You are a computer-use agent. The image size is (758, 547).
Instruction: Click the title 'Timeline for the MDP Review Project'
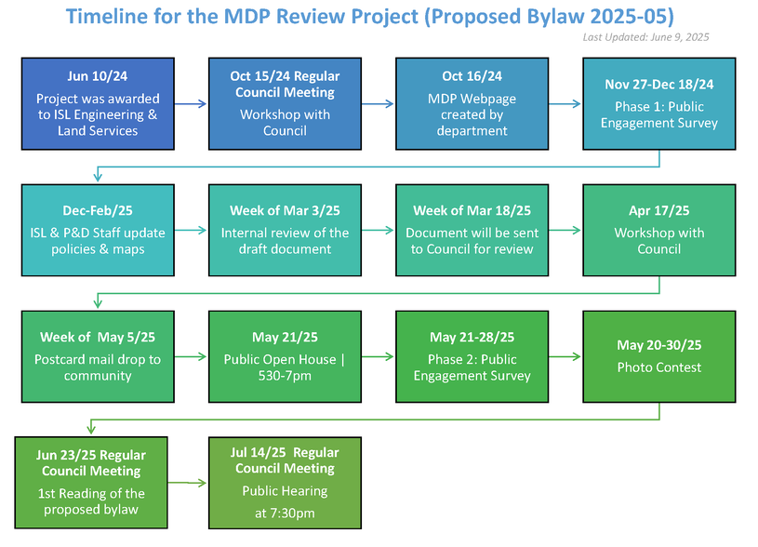[370, 17]
